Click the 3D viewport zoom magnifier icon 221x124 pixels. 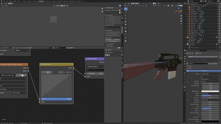tap(181, 16)
